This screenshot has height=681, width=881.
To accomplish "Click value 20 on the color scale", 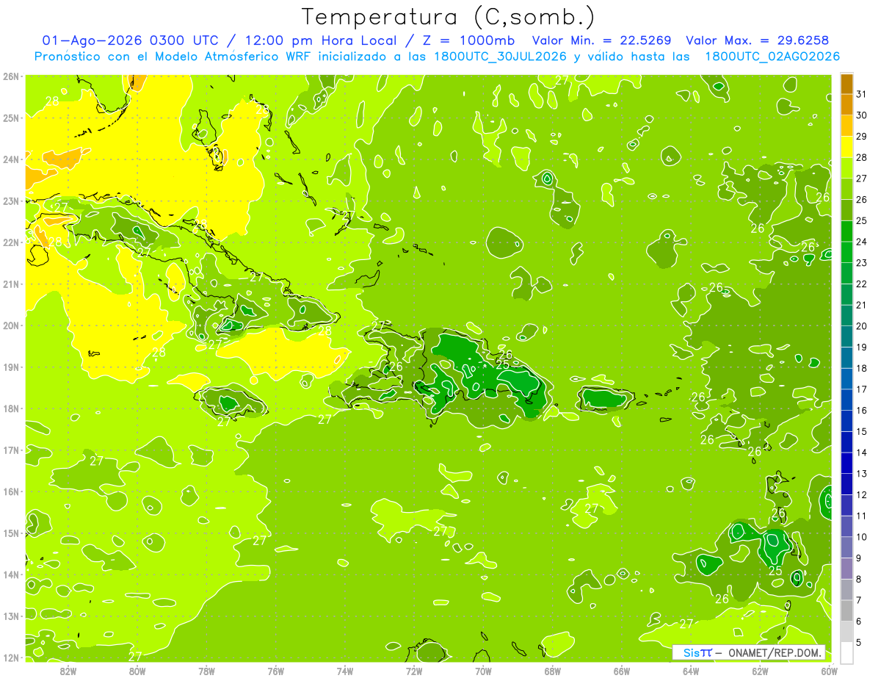I will coord(862,326).
